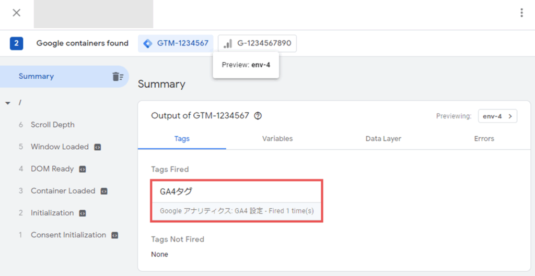Select the Container Loaded event
Viewport: 535px width, 276px height.
click(x=63, y=191)
